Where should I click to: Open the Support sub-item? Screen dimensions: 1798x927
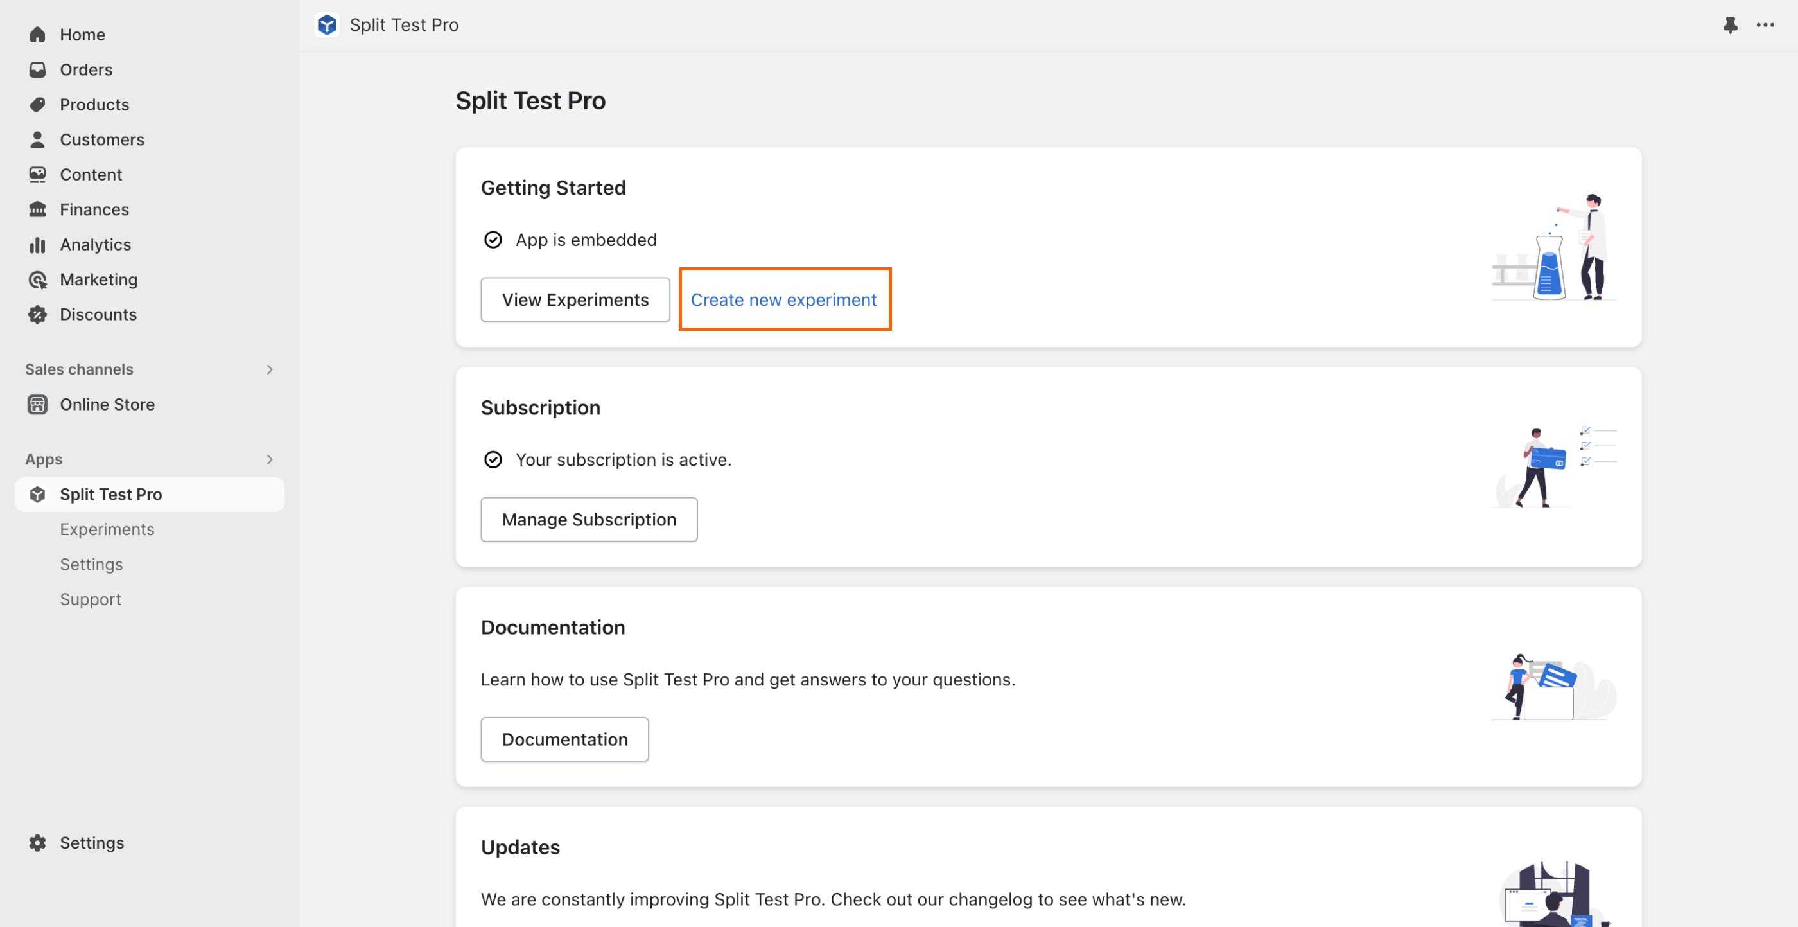(x=91, y=599)
